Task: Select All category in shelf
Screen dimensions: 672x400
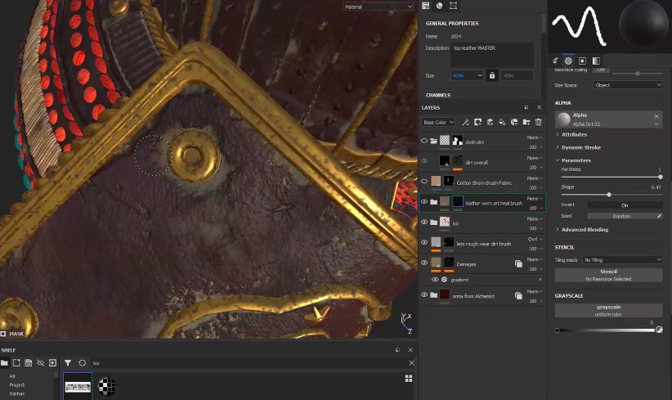Action: click(x=12, y=376)
